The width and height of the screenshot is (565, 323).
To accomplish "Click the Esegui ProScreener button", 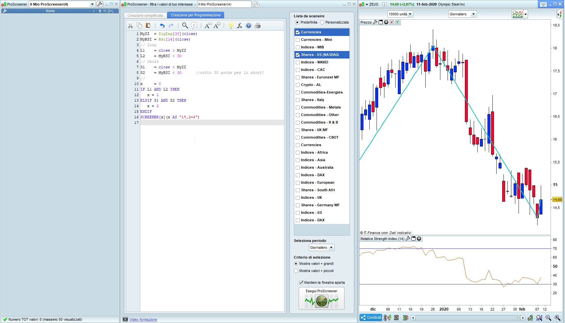I will (321, 298).
